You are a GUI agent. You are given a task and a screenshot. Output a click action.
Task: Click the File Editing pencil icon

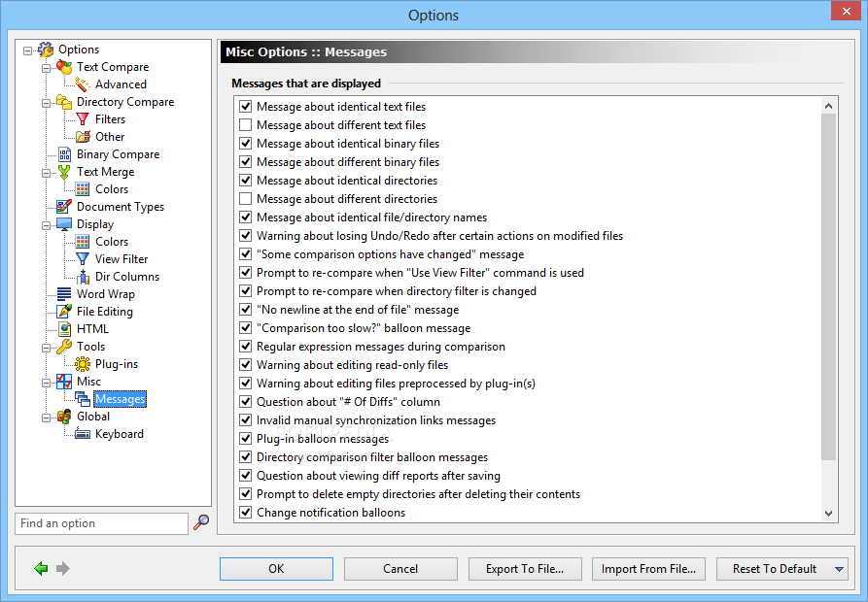64,312
